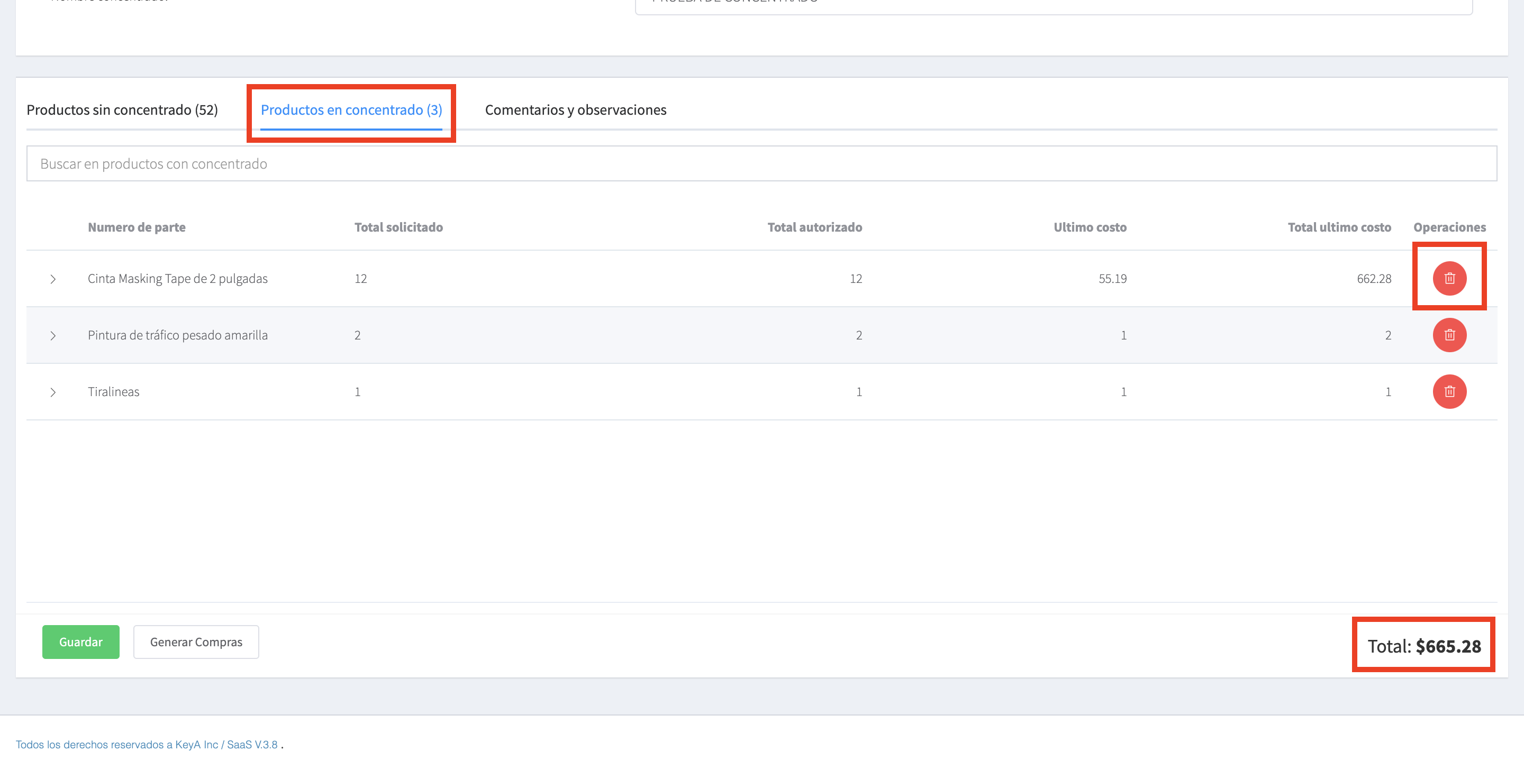This screenshot has height=770, width=1524.
Task: Click the Ultimo costo column header
Action: (x=1089, y=227)
